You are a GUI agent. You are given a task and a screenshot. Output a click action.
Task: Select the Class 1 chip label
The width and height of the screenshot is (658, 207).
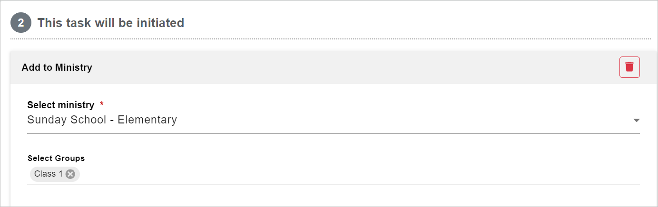pos(49,174)
